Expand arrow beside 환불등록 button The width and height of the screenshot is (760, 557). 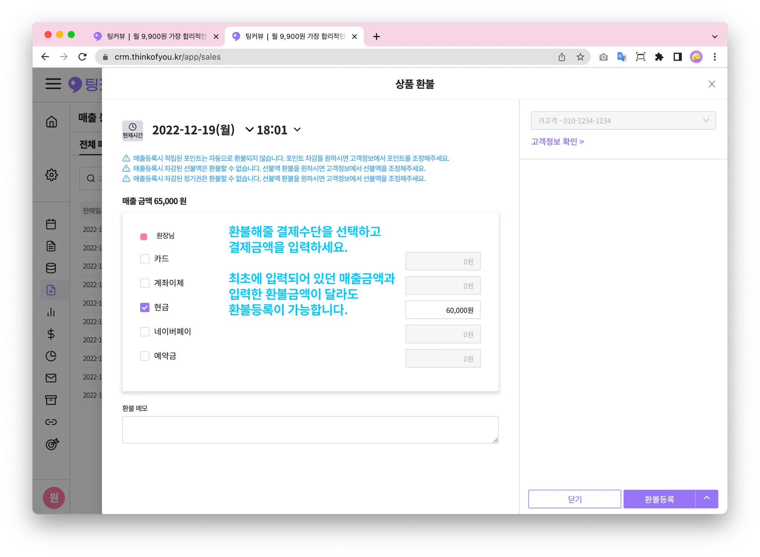(x=707, y=499)
